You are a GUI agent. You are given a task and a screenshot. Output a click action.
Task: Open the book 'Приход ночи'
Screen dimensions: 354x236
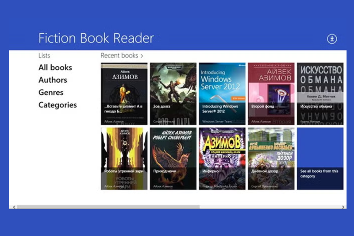pyautogui.click(x=173, y=159)
